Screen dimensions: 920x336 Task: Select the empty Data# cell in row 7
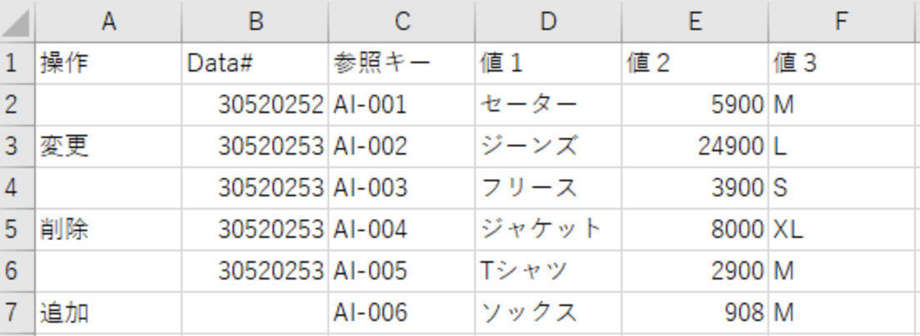tap(255, 313)
